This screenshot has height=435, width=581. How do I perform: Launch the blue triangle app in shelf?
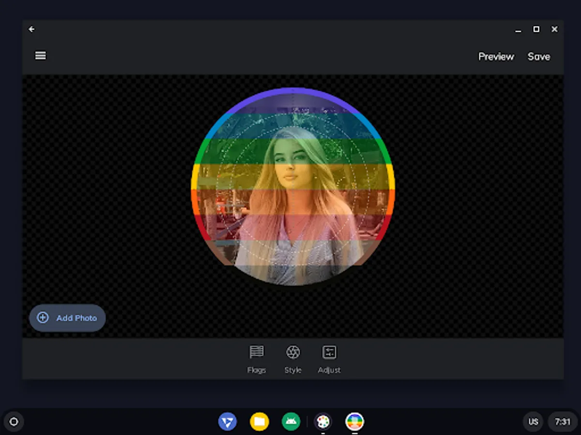pos(227,421)
